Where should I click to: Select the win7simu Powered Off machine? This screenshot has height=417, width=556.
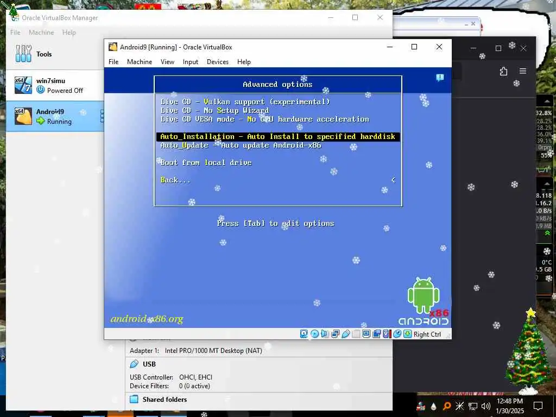click(55, 85)
